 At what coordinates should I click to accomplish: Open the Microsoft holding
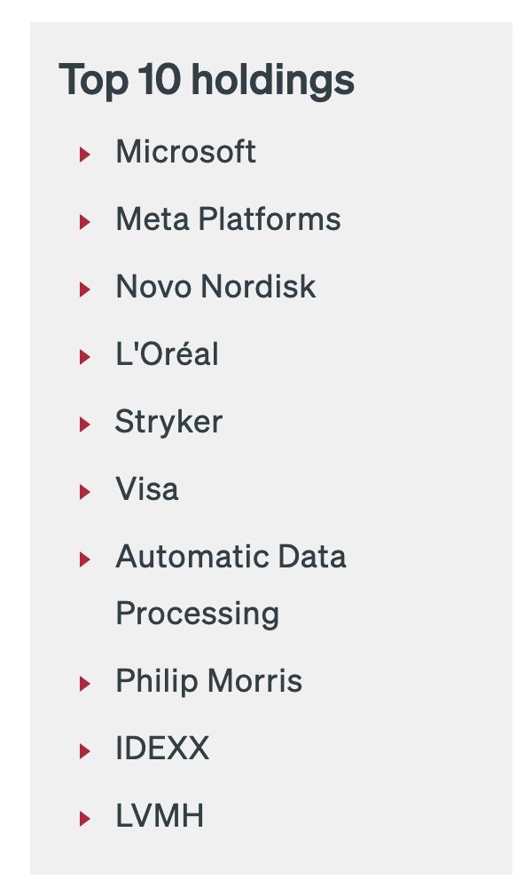coord(186,152)
